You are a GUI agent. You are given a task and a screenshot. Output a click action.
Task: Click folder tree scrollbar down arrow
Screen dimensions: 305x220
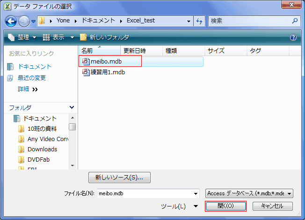coord(73,166)
